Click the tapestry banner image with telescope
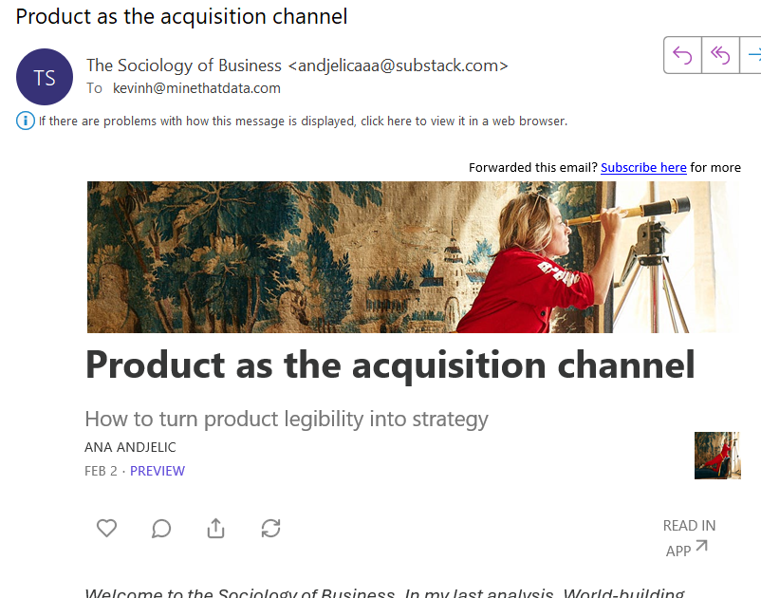The height and width of the screenshot is (598, 761). [414, 257]
